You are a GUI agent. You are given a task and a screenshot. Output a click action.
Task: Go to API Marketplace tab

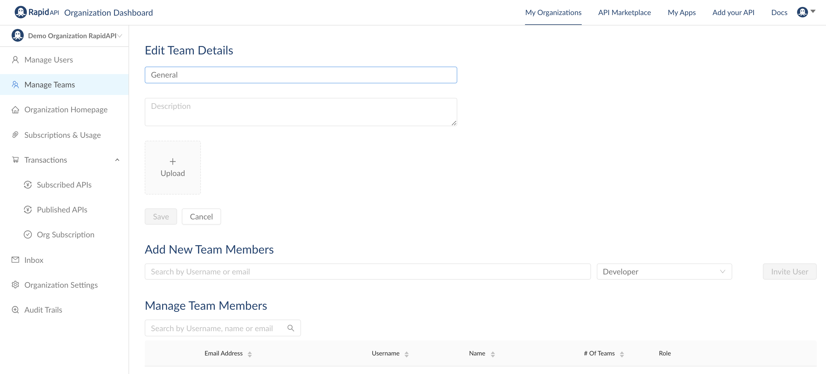tap(624, 12)
